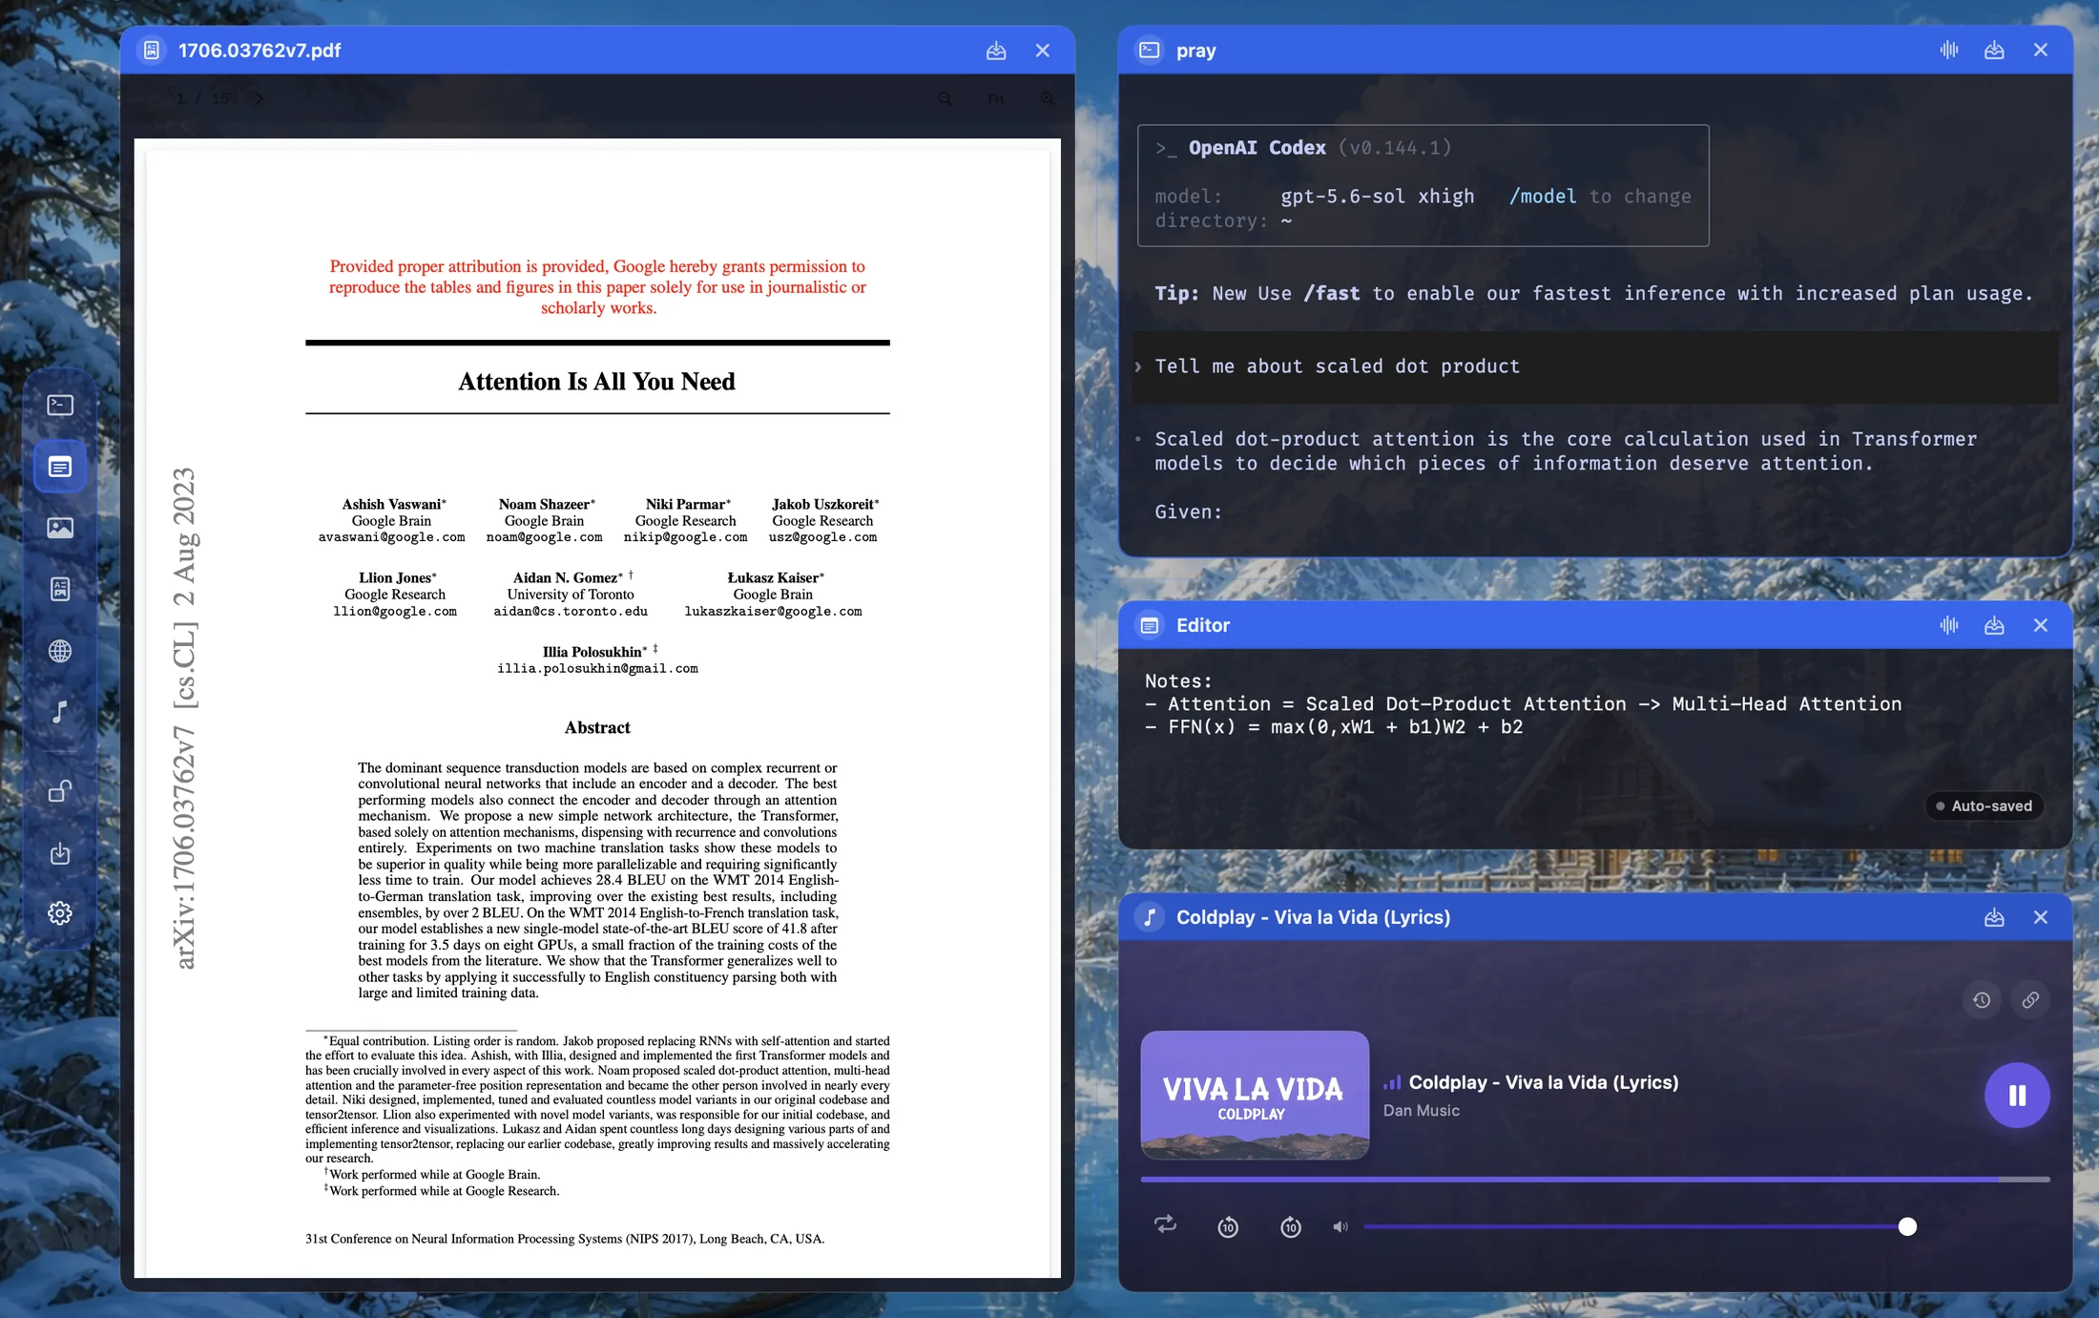Click the terminal icon beside pray title
Image resolution: width=2099 pixels, height=1318 pixels.
1150,50
